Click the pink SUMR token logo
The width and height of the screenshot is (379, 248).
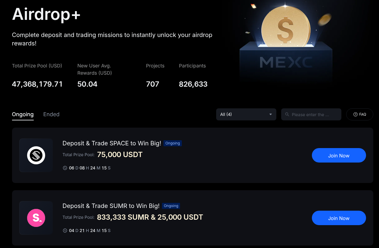36,218
